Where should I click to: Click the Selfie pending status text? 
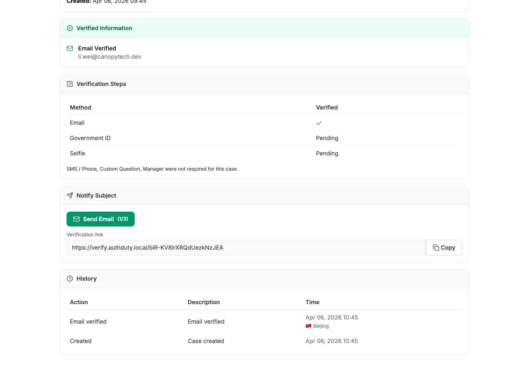tap(327, 153)
